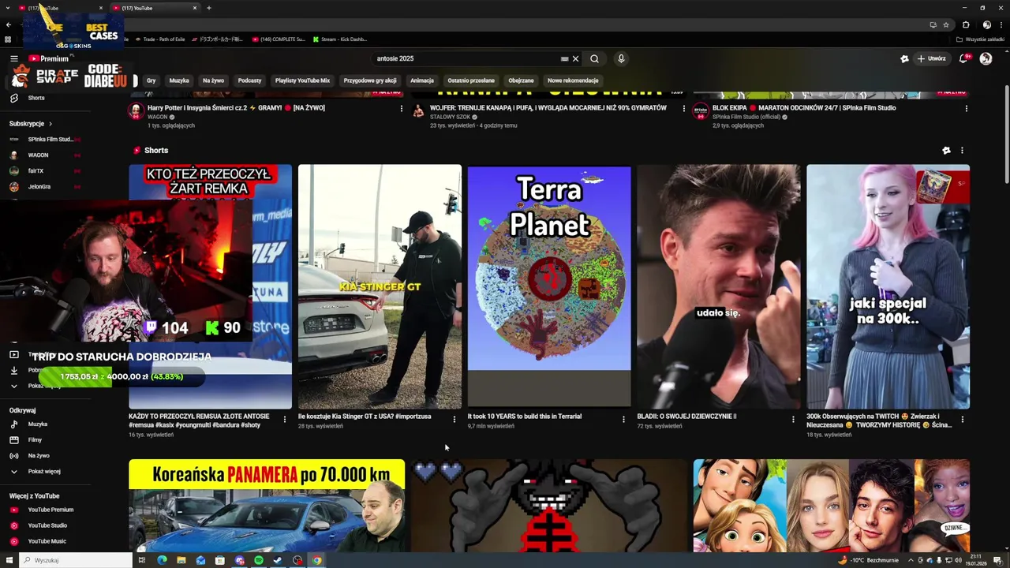Open more options for Shorts shelf
Image resolution: width=1010 pixels, height=568 pixels.
(962, 151)
